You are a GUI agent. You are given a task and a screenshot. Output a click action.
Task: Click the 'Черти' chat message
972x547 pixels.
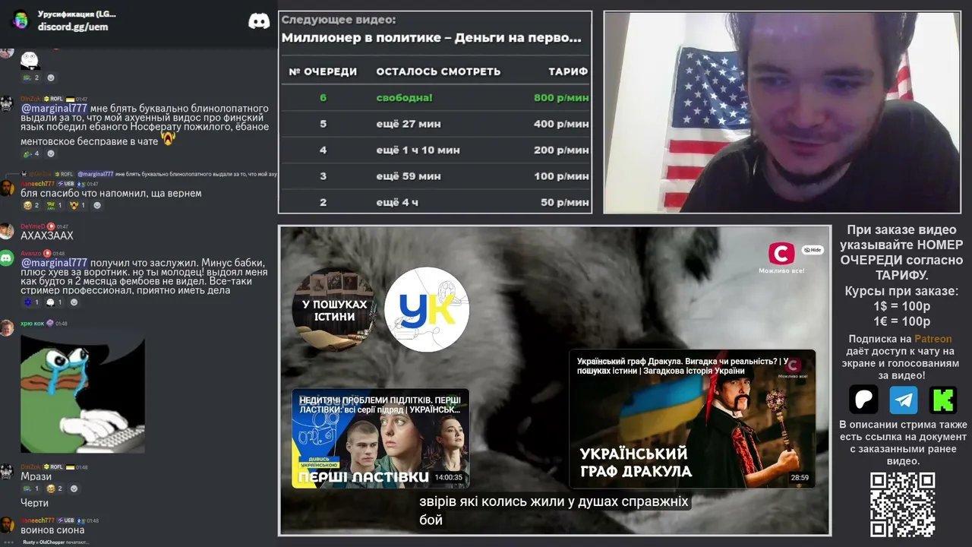(x=34, y=503)
